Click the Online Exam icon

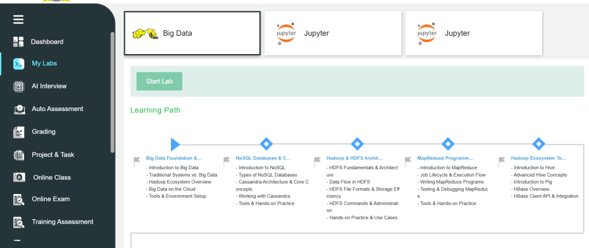click(18, 200)
